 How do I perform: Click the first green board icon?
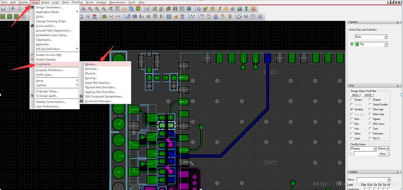pos(3,16)
